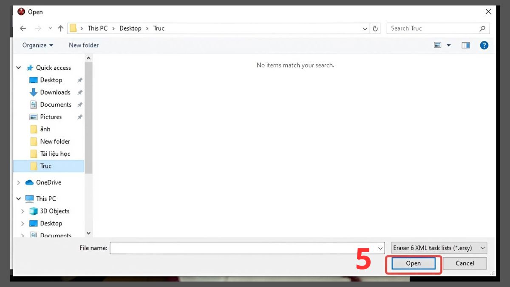Open the address bar history dropdown
The width and height of the screenshot is (510, 287).
click(365, 29)
